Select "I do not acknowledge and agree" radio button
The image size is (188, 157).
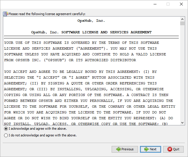[x=6, y=135]
